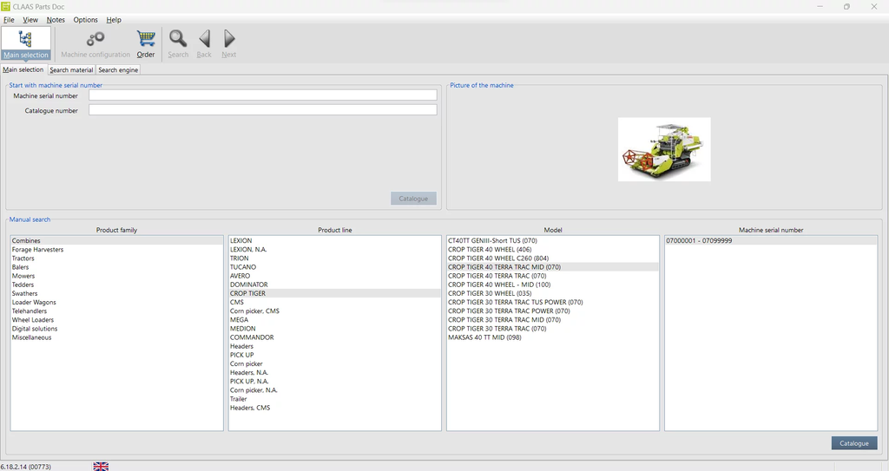The width and height of the screenshot is (889, 471).
Task: Click the Machine serial number input field
Action: click(262, 95)
